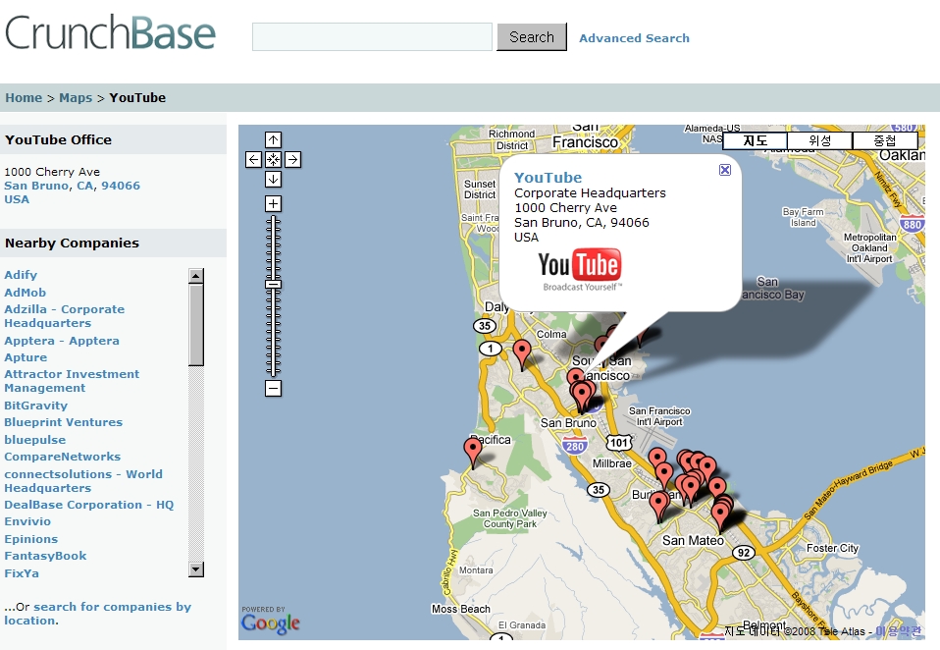Click the Nearby Companies scrollbar down arrow
Image resolution: width=940 pixels, height=650 pixels.
click(196, 569)
